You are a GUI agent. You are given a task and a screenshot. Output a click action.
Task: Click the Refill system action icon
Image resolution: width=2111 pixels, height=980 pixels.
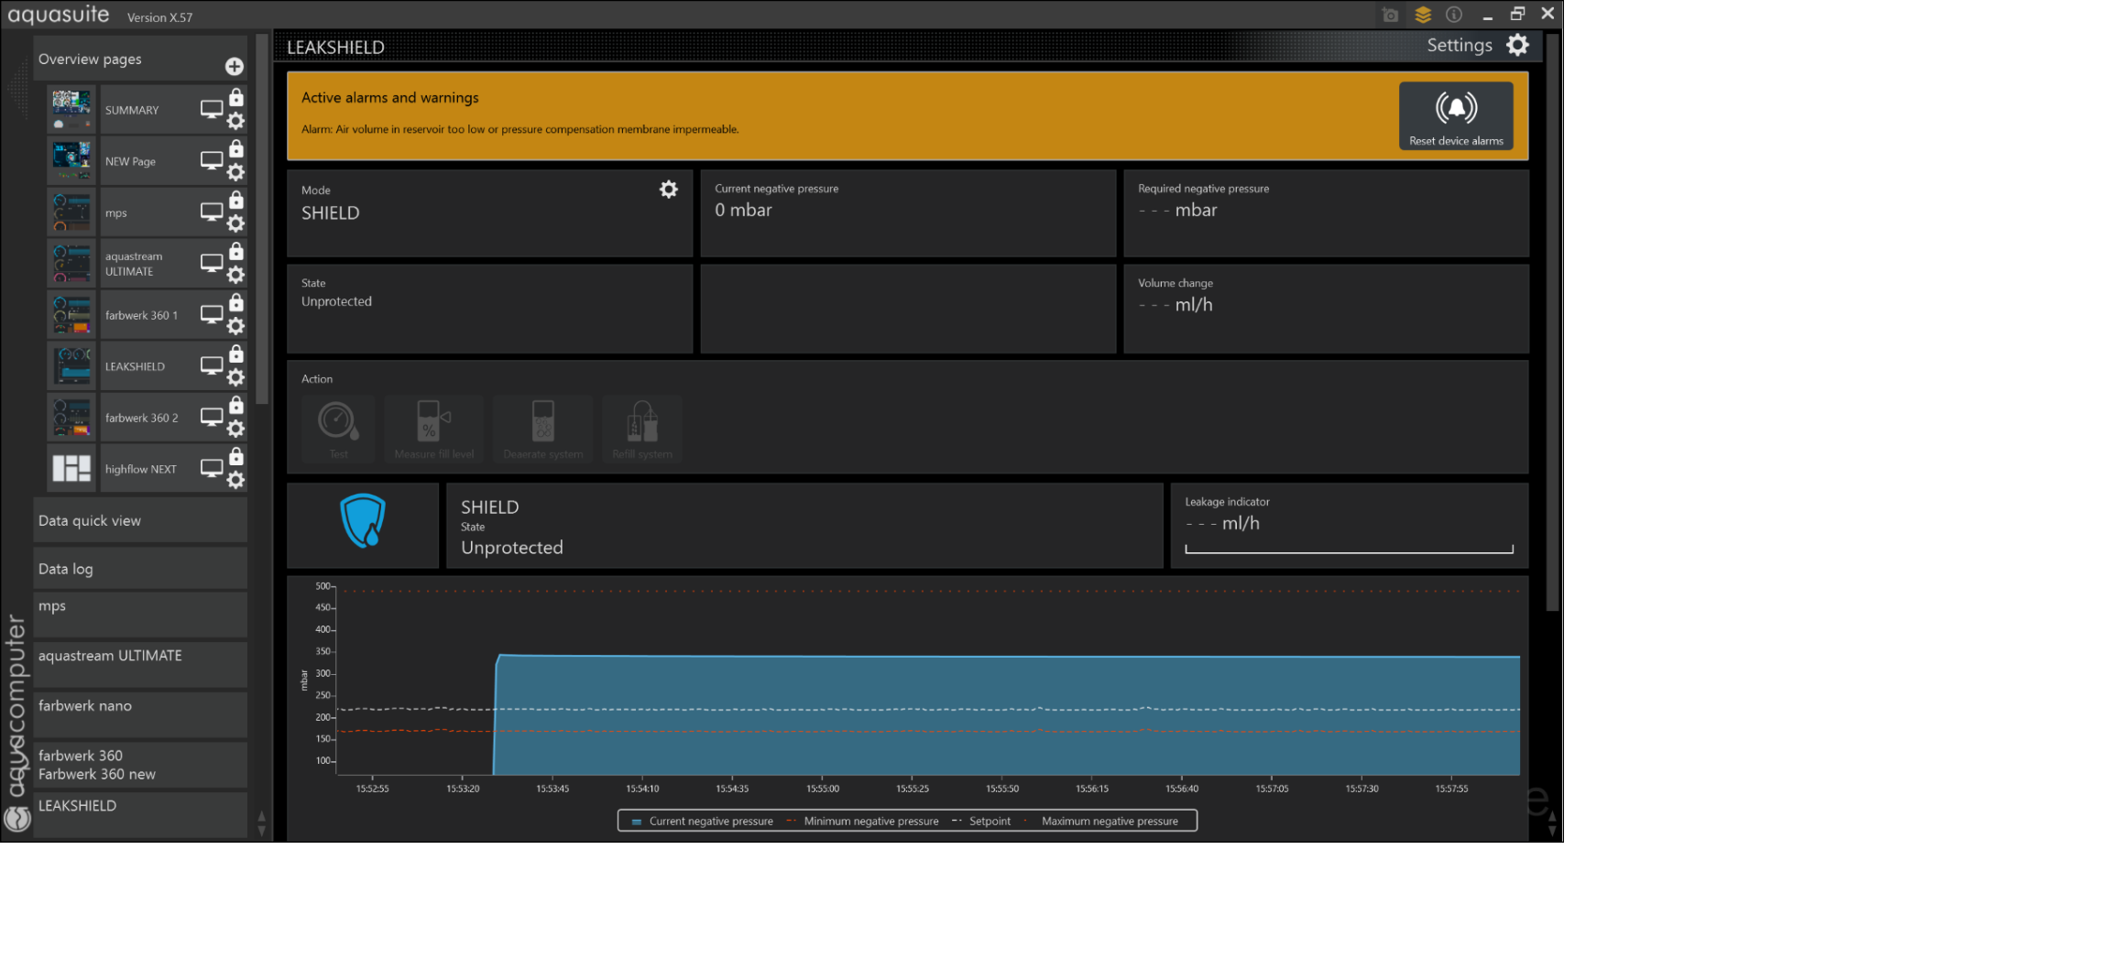coord(641,421)
